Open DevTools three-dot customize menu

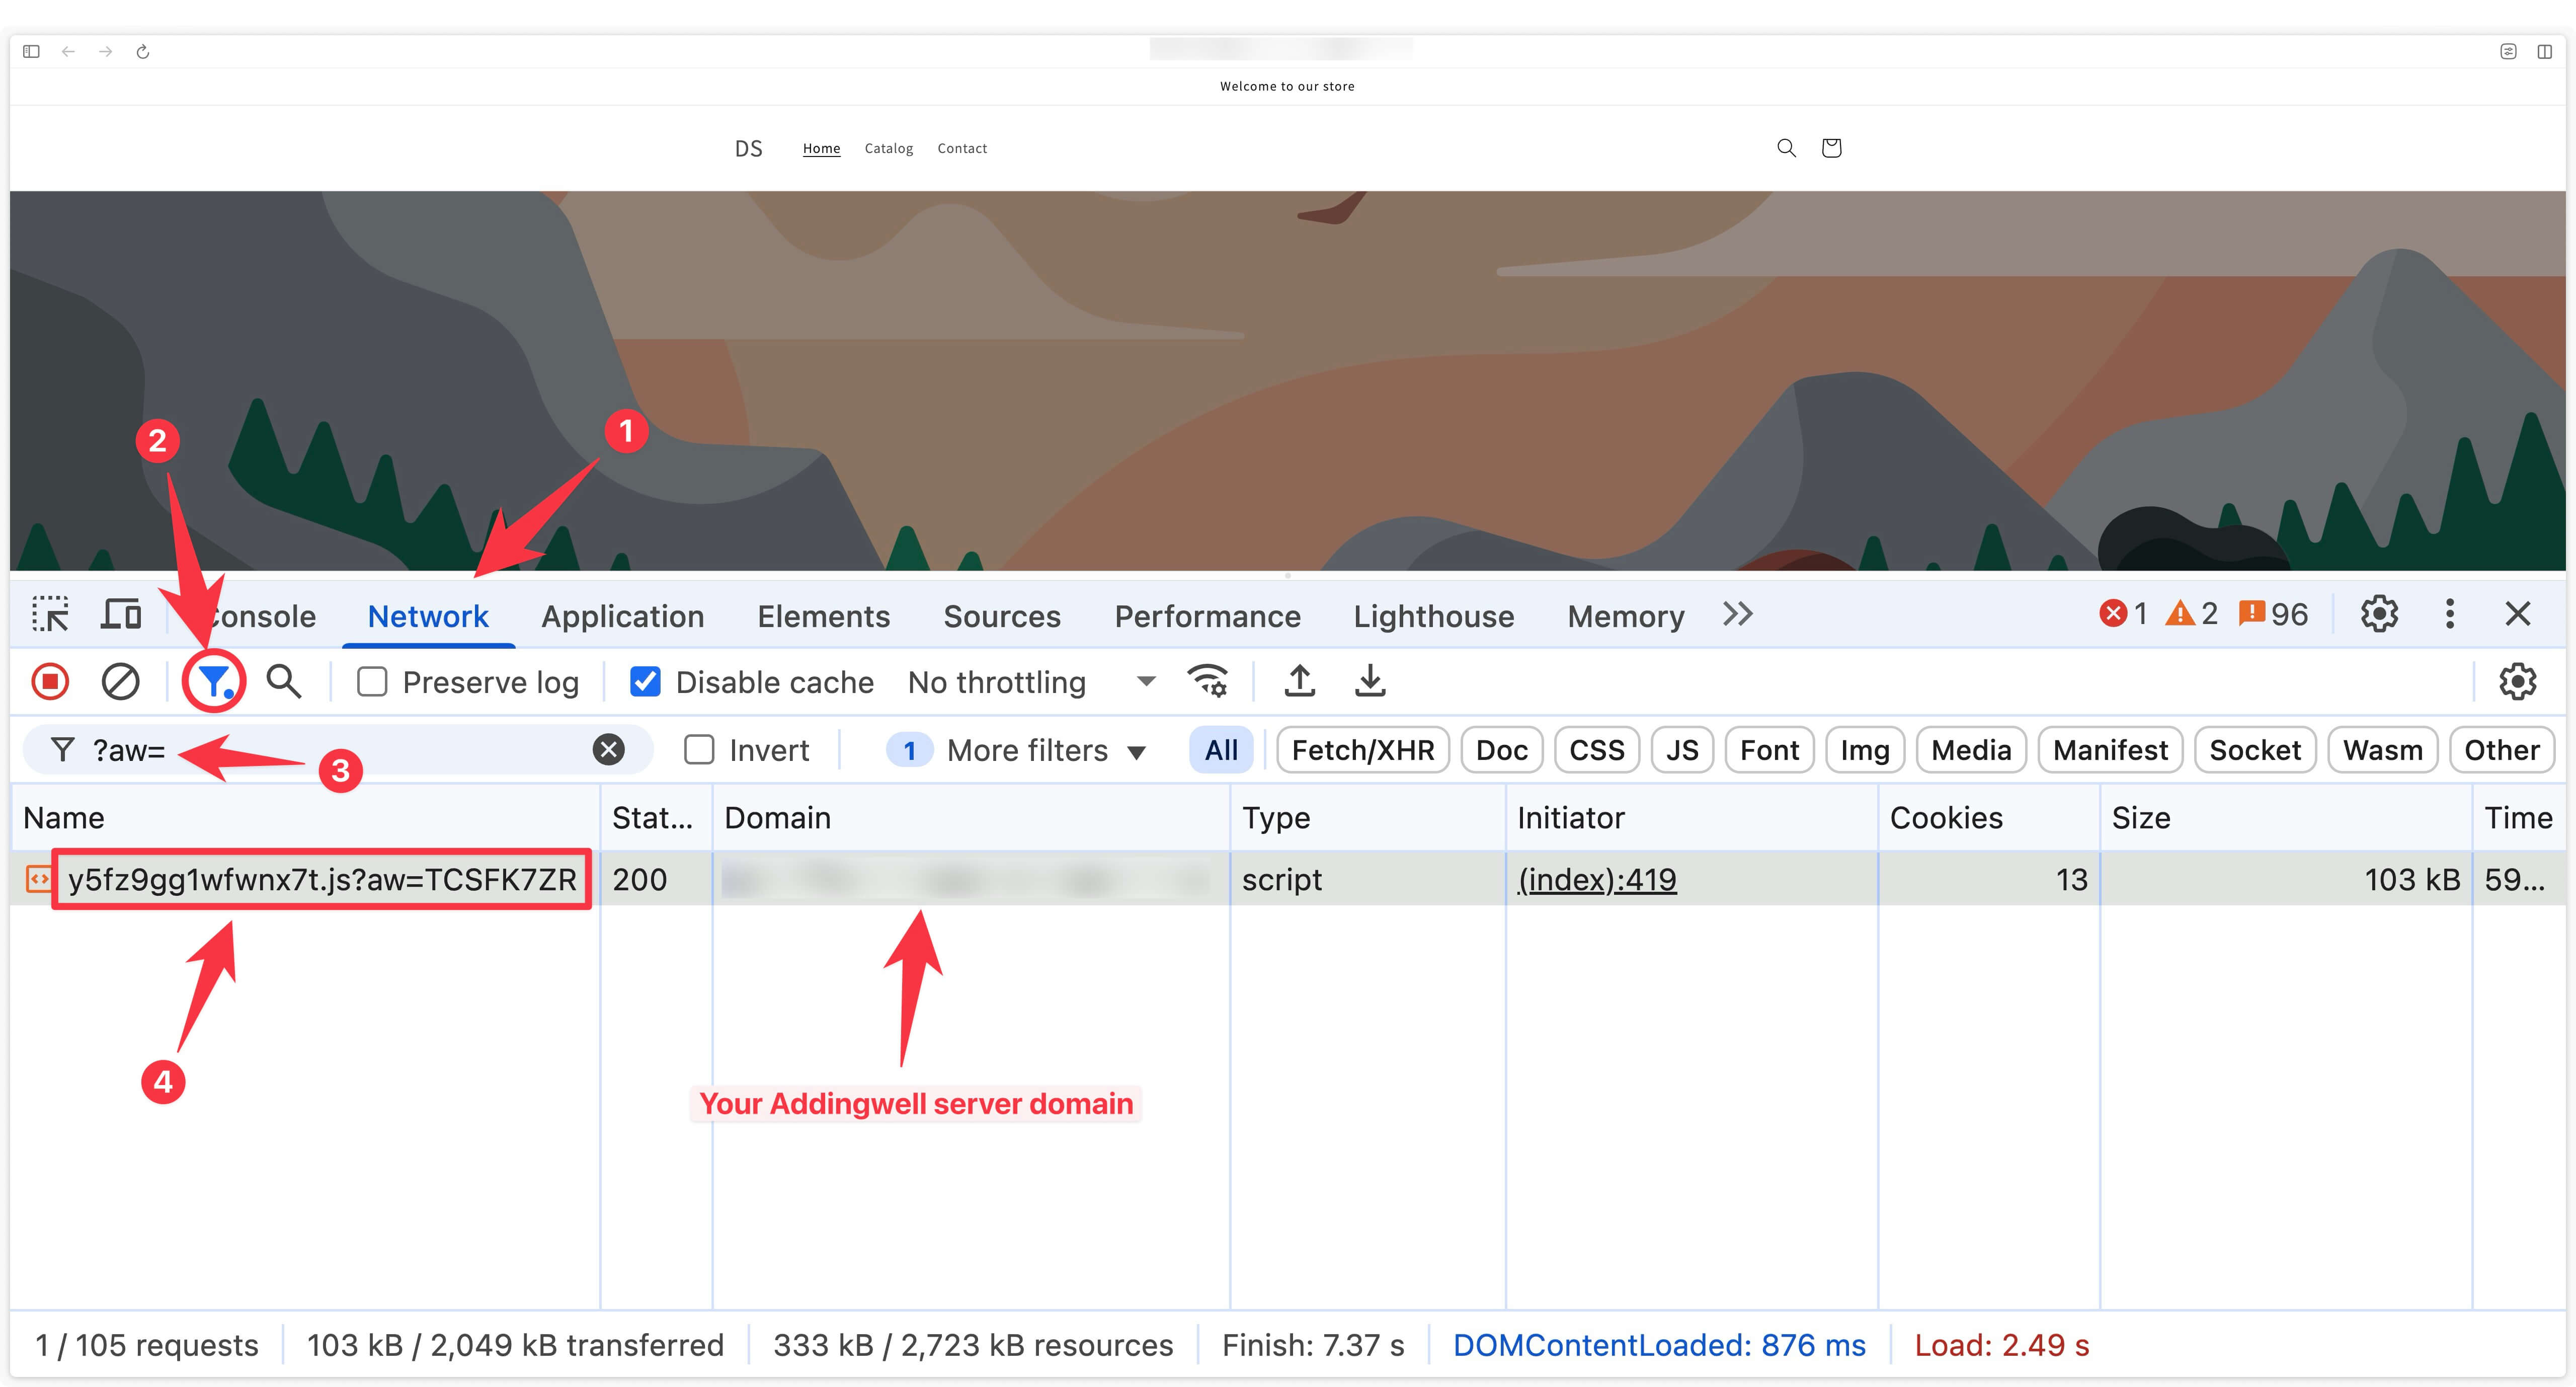[2449, 614]
